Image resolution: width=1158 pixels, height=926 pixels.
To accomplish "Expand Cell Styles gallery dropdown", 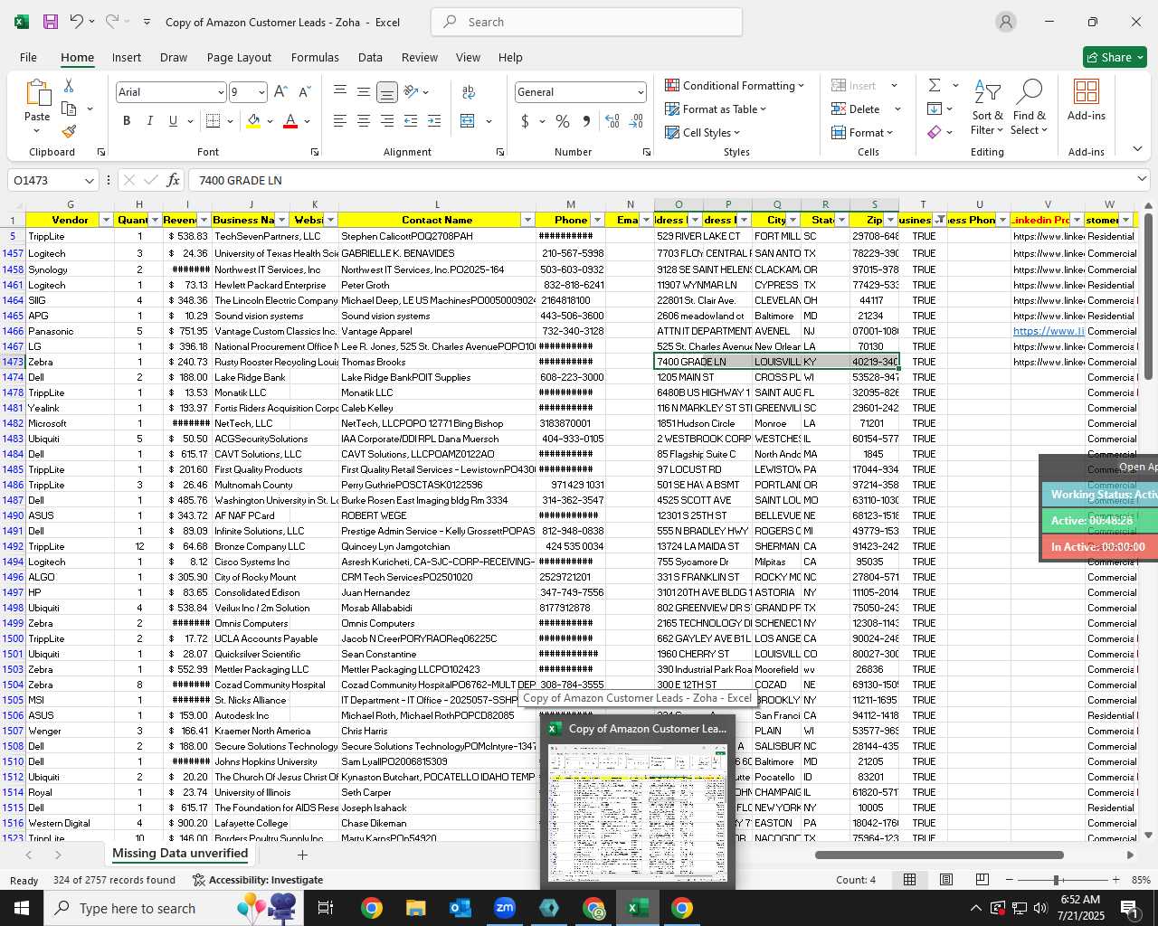I will [703, 132].
